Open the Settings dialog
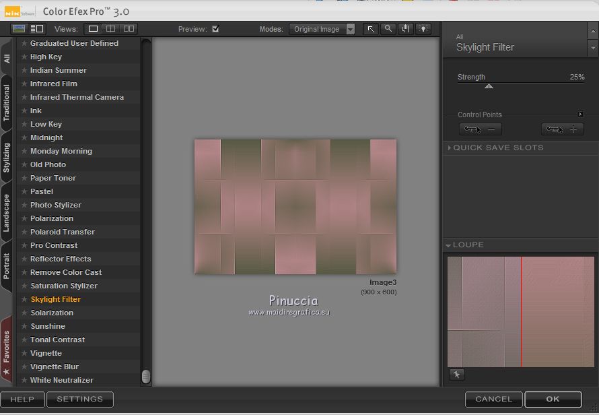This screenshot has height=415, width=599. [80, 399]
